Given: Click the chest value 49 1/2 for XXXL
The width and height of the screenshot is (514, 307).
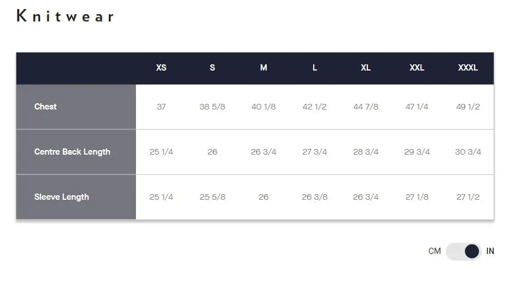Looking at the screenshot, I should 468,107.
